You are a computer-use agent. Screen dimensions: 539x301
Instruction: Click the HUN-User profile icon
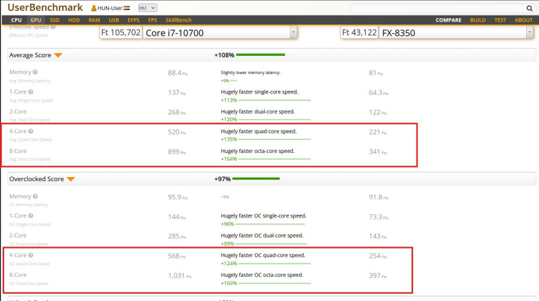point(94,8)
